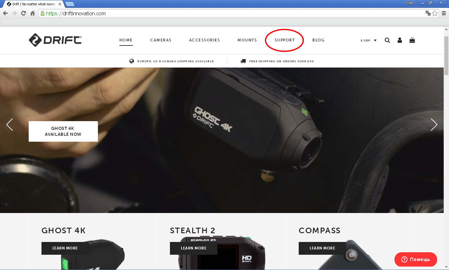Reload the page with the refresh icon
This screenshot has width=449, height=270.
pos(23,13)
